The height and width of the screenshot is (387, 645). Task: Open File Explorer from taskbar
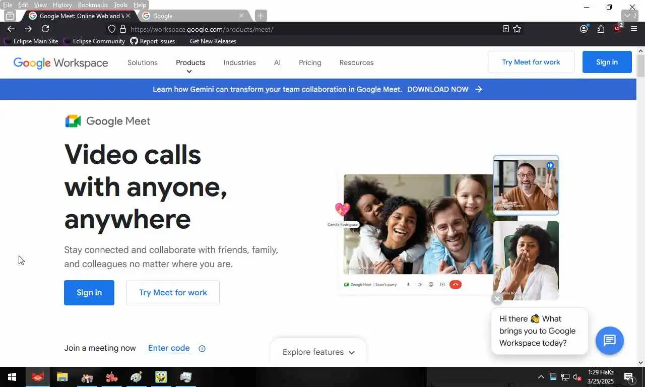click(x=62, y=377)
